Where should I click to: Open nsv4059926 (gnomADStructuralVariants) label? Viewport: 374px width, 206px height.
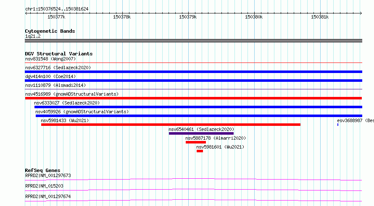(82, 112)
